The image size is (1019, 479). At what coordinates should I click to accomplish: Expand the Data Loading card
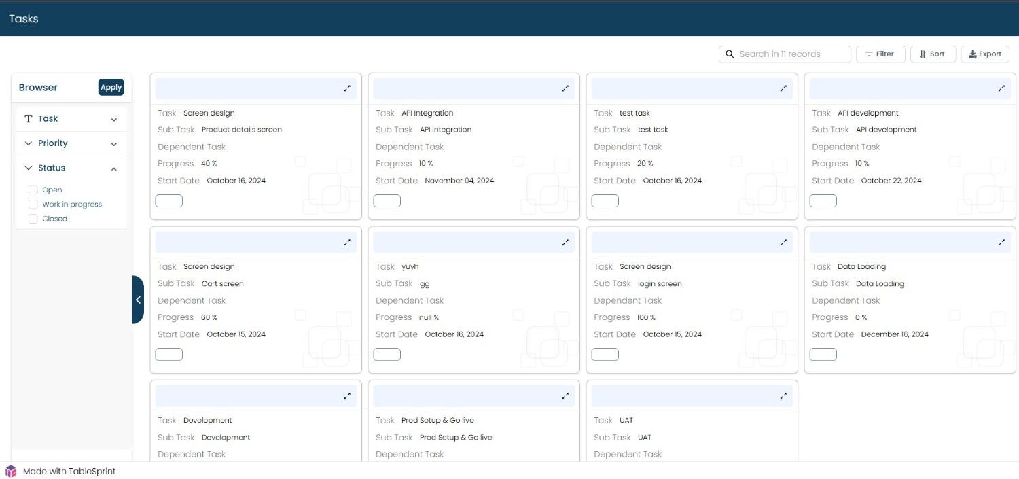1001,242
